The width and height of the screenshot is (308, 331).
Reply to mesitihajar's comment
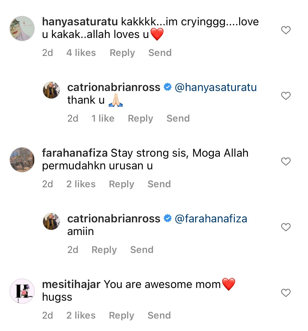pyautogui.click(x=121, y=315)
